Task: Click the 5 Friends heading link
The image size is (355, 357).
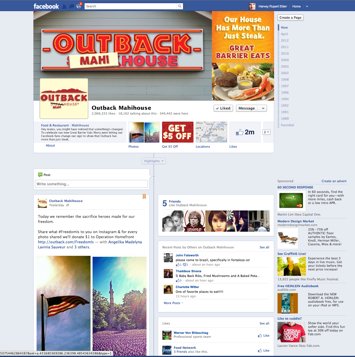Action: coord(175,201)
